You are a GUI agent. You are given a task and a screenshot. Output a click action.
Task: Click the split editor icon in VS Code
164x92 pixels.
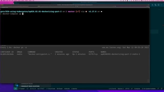click(159, 5)
